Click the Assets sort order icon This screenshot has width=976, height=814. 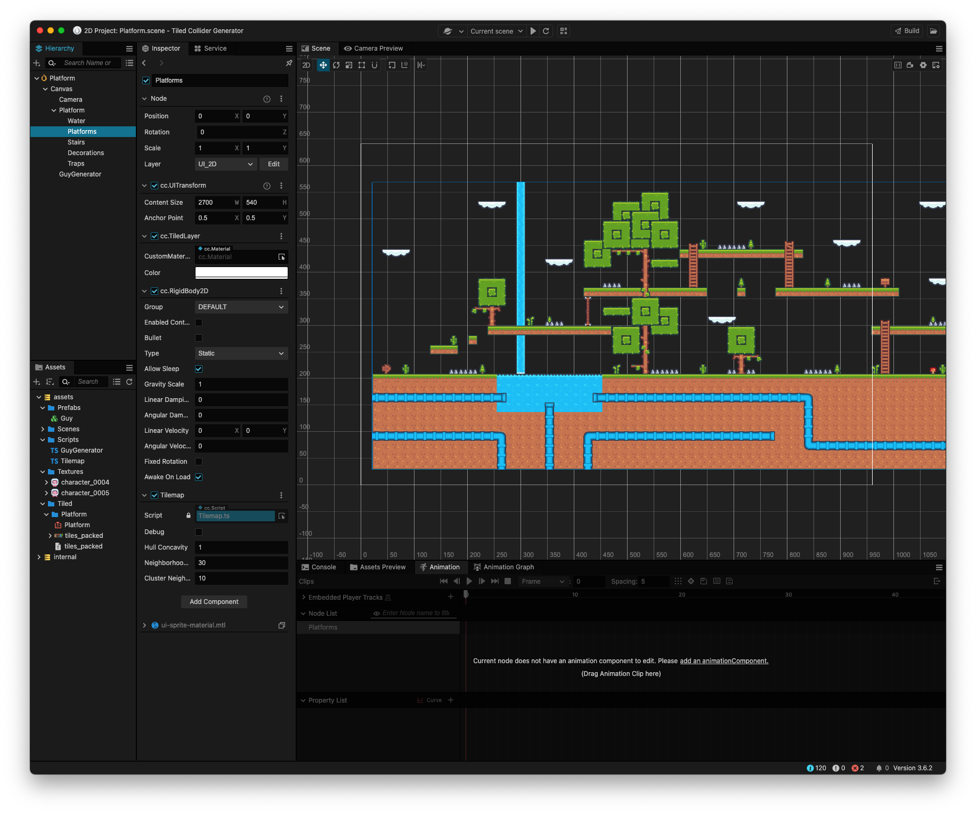click(x=50, y=382)
